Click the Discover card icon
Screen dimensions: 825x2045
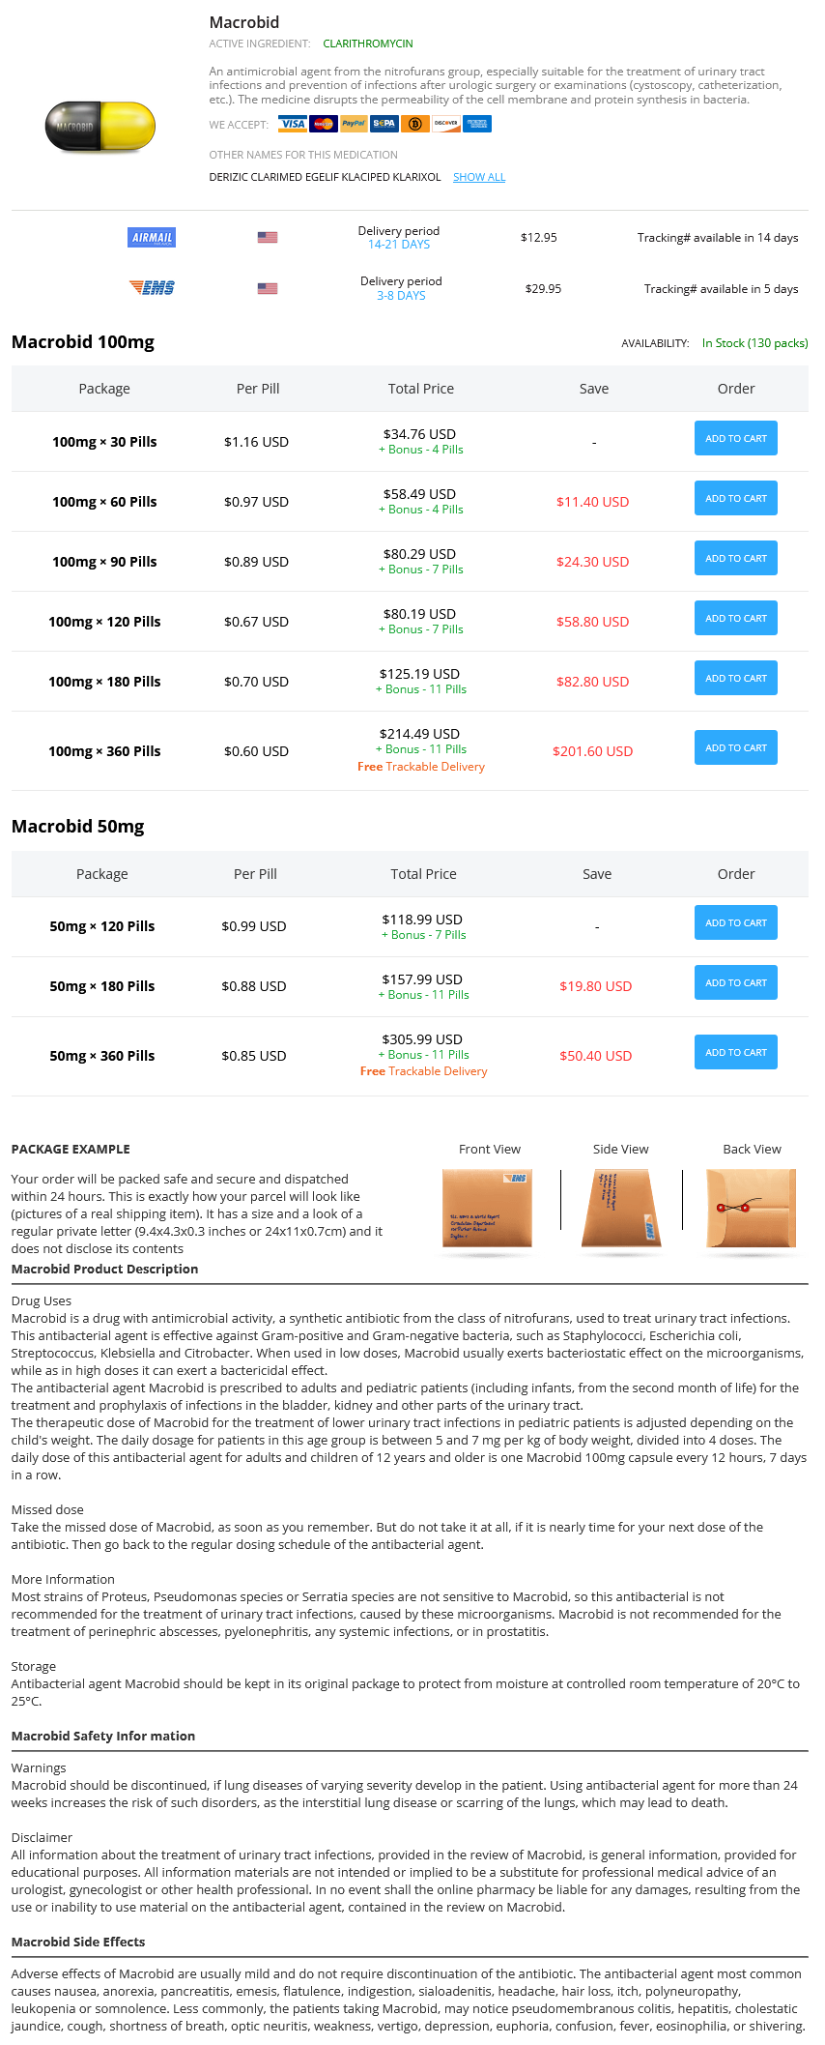(x=446, y=124)
